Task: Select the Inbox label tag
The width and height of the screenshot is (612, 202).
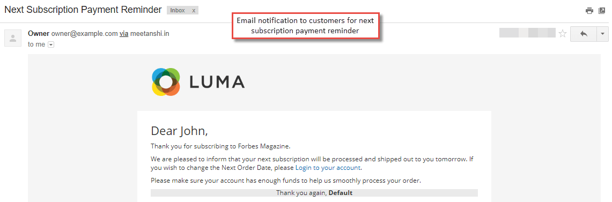Action: [x=178, y=11]
